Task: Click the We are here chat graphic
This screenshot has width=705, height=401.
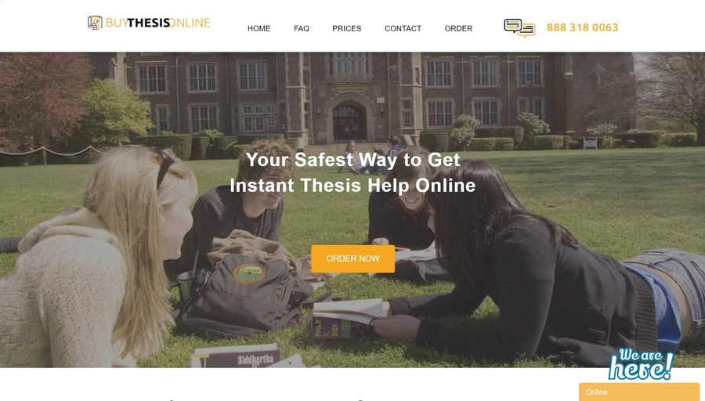Action: (641, 363)
